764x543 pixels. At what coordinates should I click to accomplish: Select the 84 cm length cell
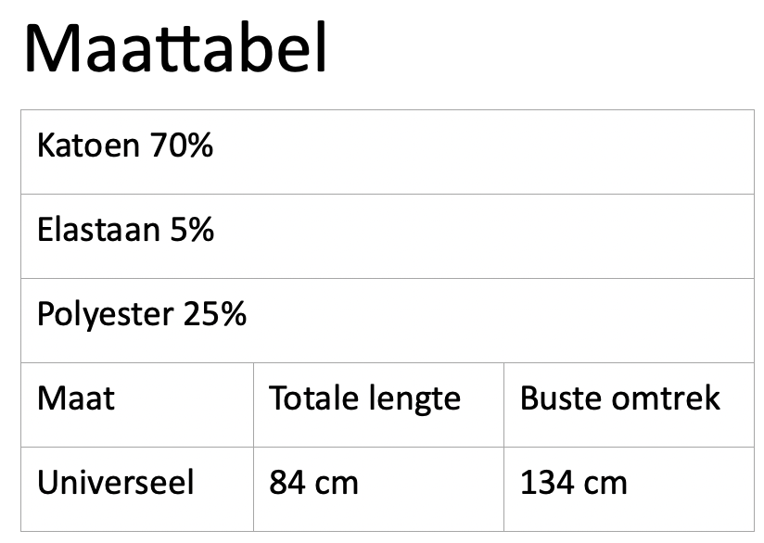tap(378, 489)
